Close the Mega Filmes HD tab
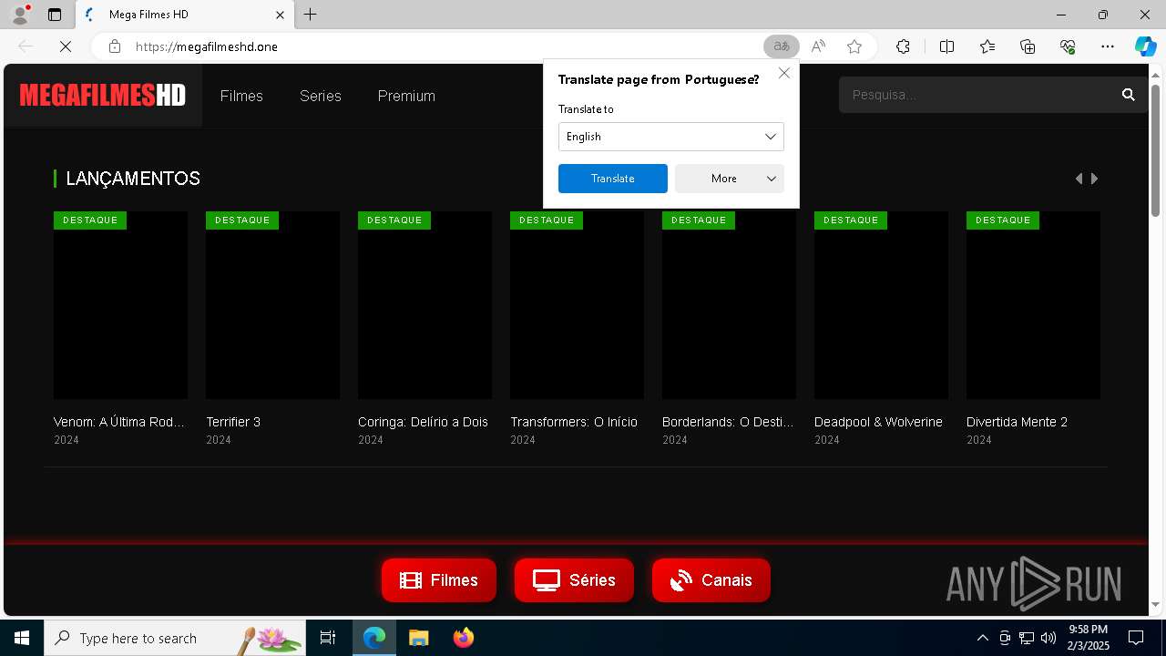The image size is (1166, 656). click(x=280, y=15)
